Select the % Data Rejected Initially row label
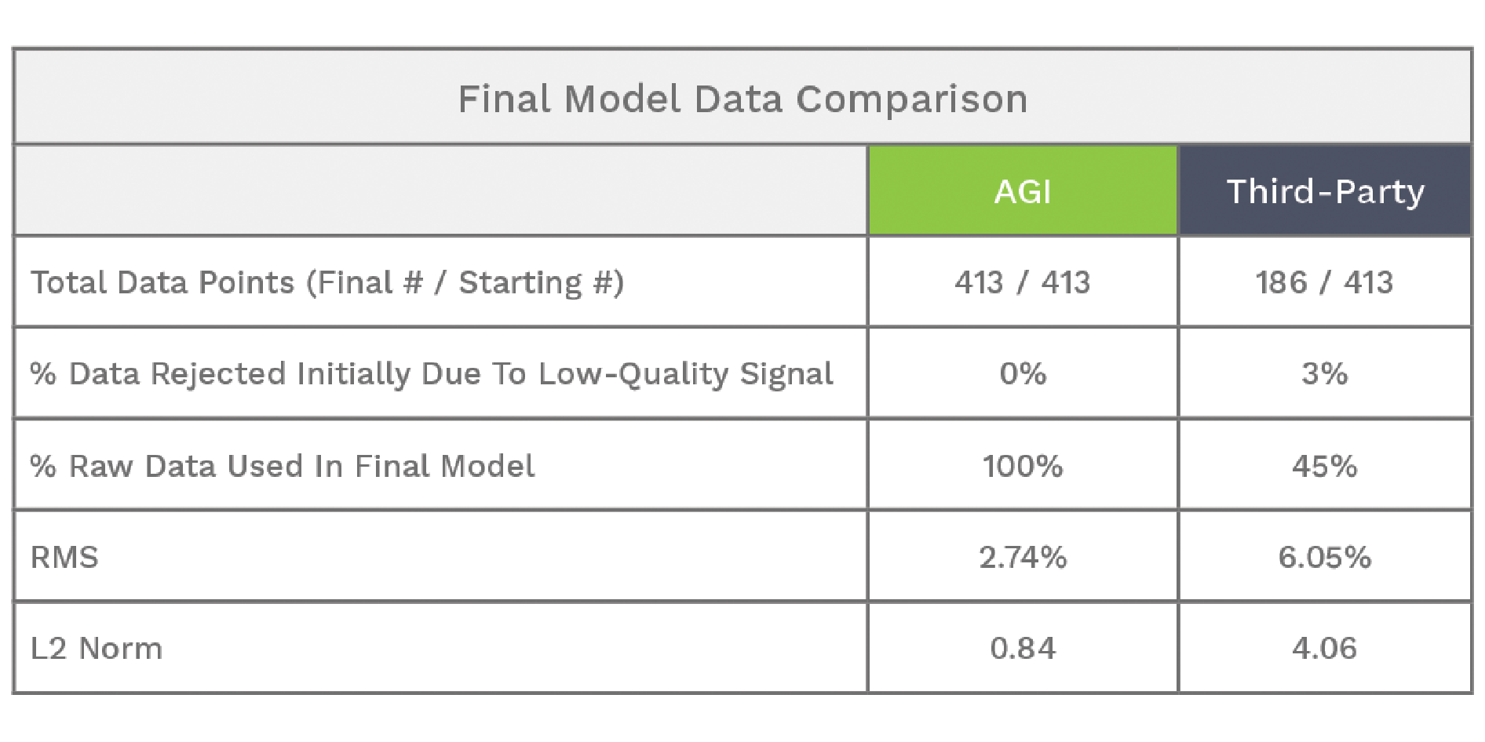Screen dimensions: 1485x742 pos(432,374)
